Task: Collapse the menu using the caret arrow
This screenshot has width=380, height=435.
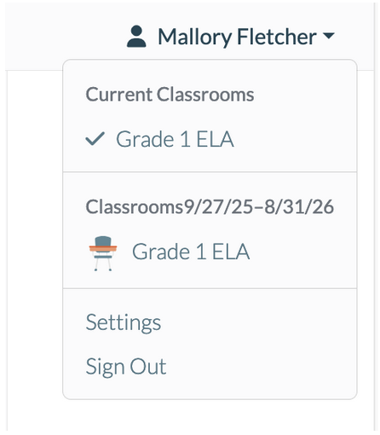Action: [329, 36]
